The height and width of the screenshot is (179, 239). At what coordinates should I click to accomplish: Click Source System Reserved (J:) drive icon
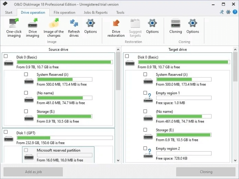point(29,81)
